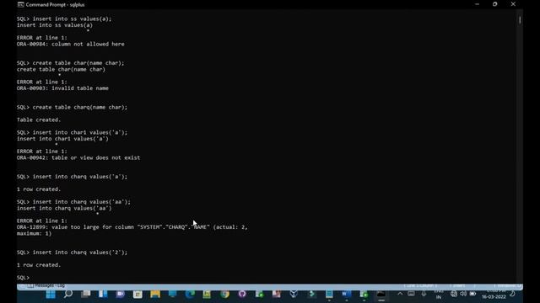Switch to Microsoft Word in the taskbar

point(347,294)
